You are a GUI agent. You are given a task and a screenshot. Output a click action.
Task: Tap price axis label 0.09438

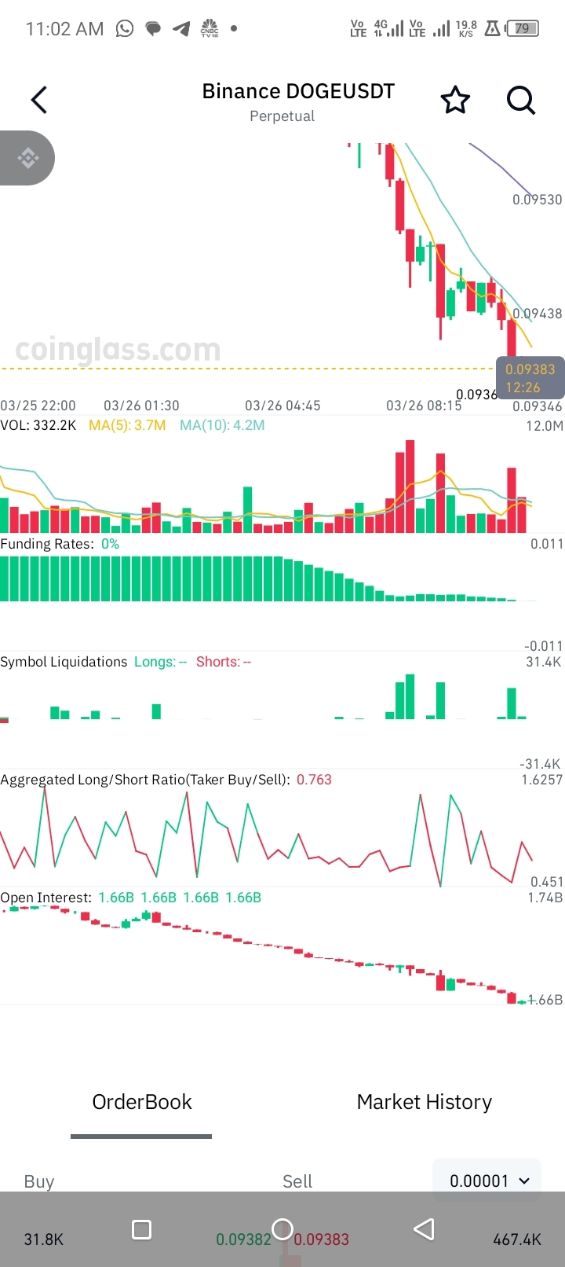[x=538, y=314]
